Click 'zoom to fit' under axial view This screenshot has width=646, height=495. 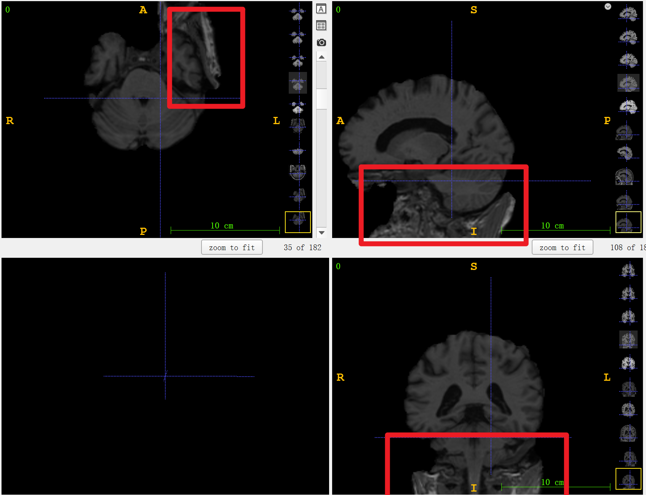pos(232,247)
